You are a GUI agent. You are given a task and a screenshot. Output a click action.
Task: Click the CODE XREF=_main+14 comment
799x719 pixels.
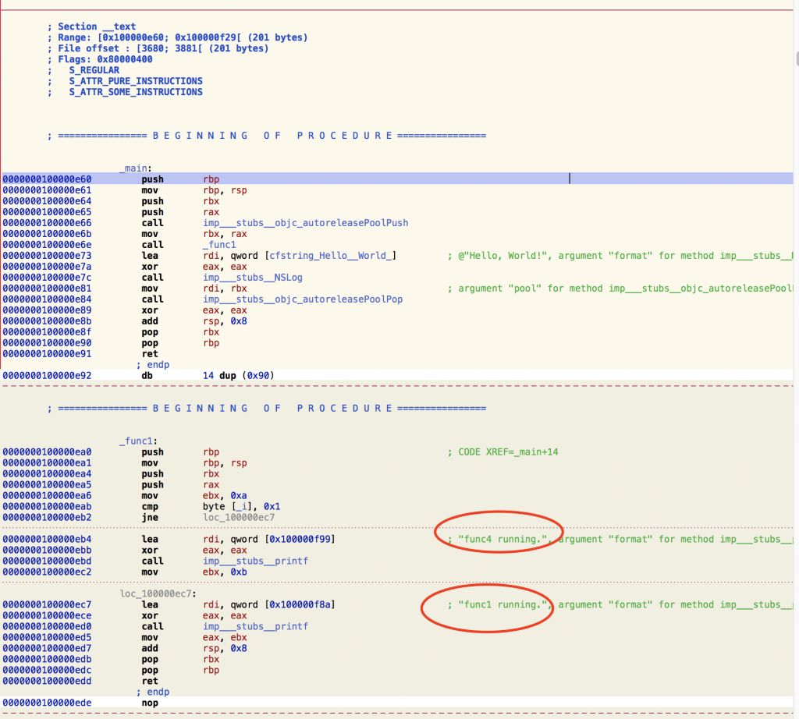503,452
